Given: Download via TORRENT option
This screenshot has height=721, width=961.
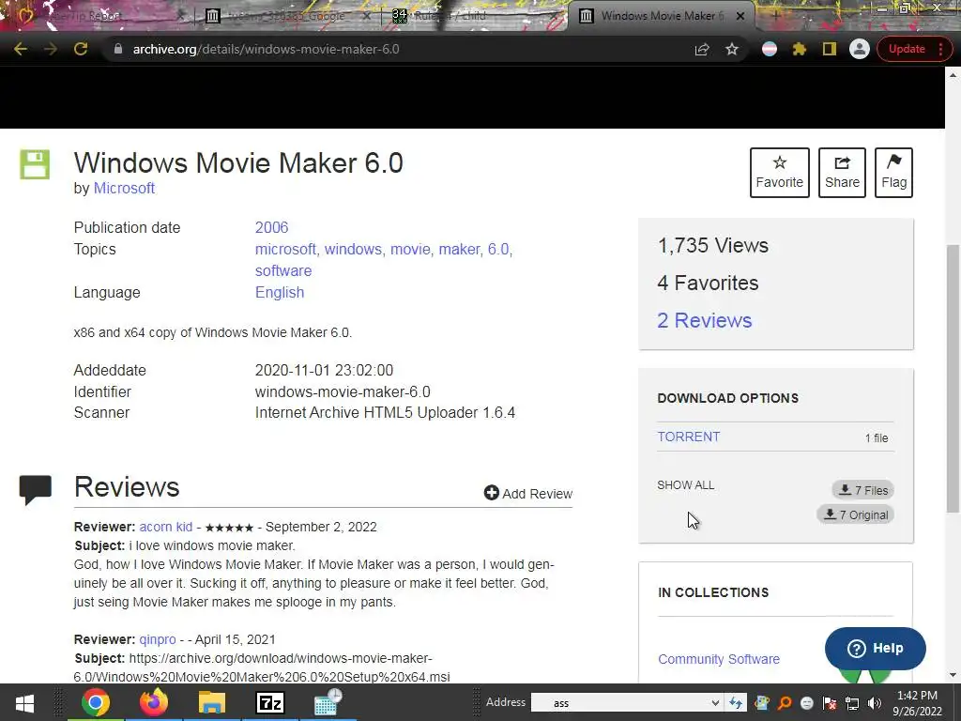Looking at the screenshot, I should click(x=688, y=437).
